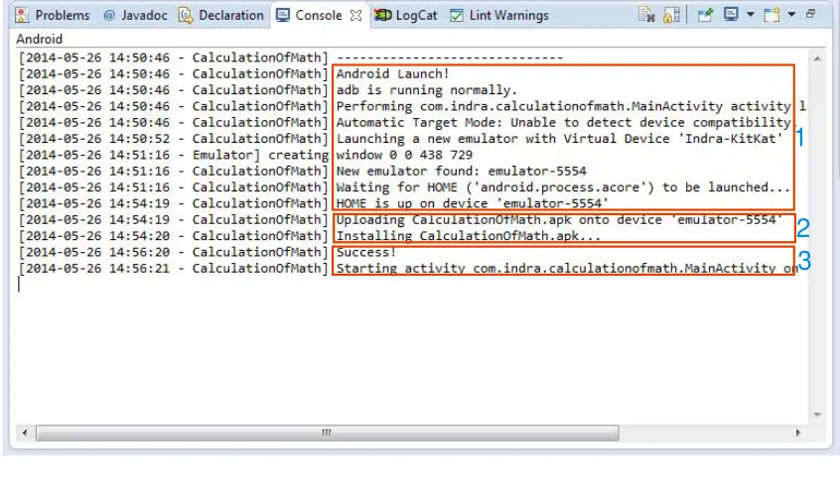Viewport: 840px width, 480px height.
Task: Click the 'Success!' console log line
Action: [x=366, y=252]
